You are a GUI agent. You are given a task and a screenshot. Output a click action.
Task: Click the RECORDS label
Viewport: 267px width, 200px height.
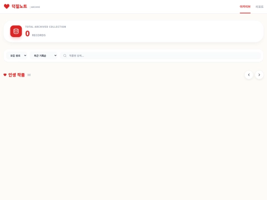click(x=39, y=35)
